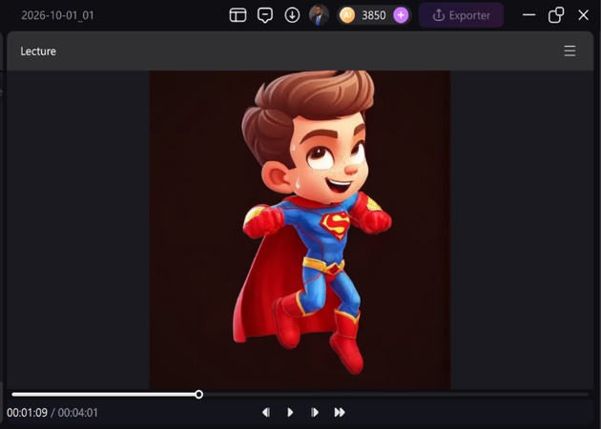Open the Lecture panel hamburger menu
The height and width of the screenshot is (429, 601).
pyautogui.click(x=570, y=51)
